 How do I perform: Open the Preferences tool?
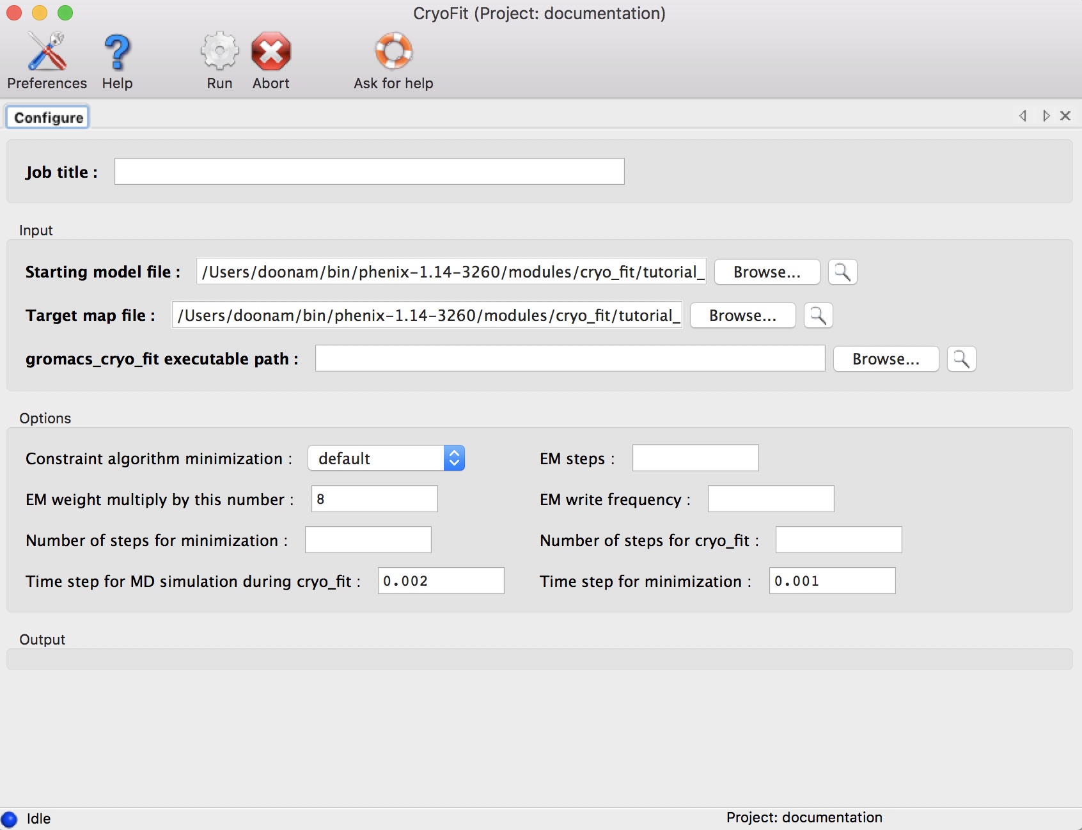point(47,58)
